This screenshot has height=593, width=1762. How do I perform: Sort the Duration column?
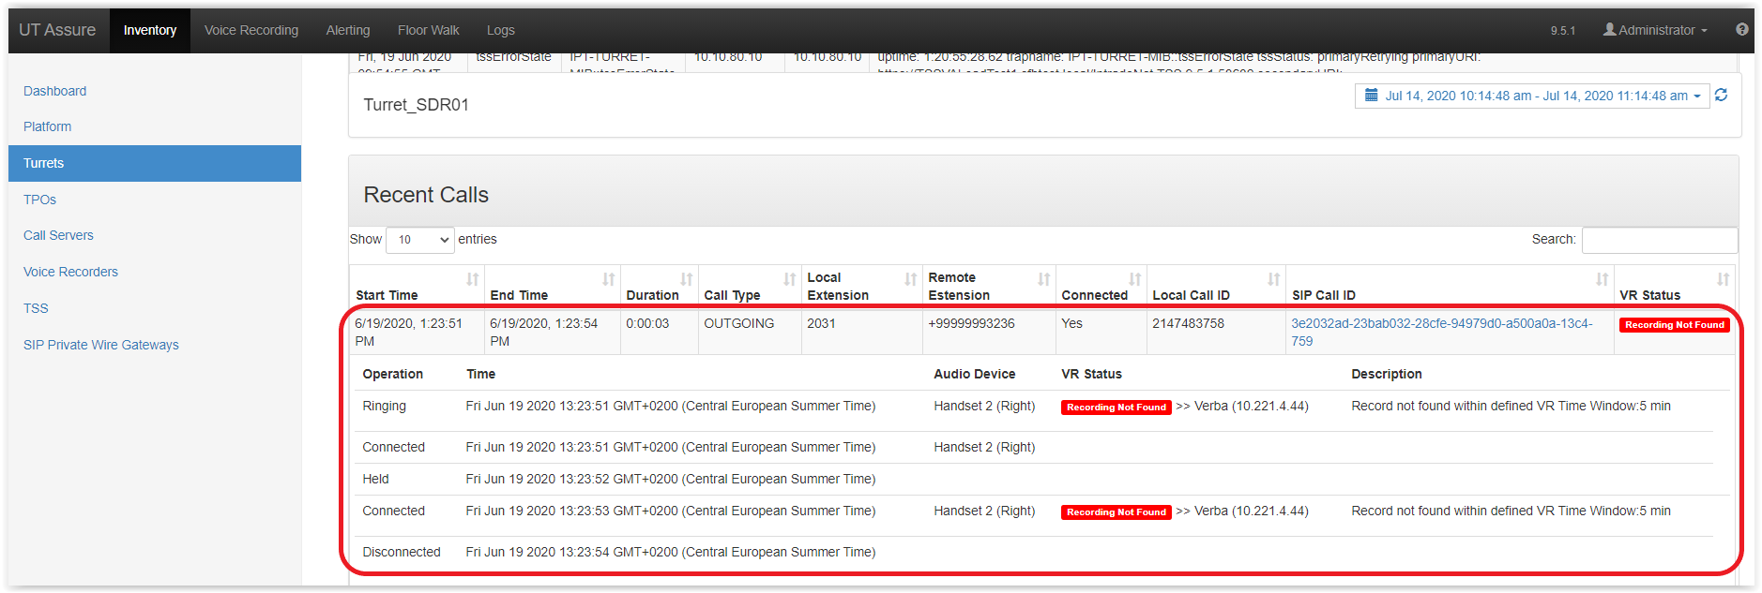coord(660,286)
